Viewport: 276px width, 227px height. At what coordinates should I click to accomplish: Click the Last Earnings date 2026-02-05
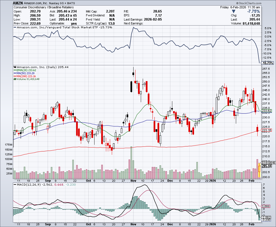pos(153,19)
